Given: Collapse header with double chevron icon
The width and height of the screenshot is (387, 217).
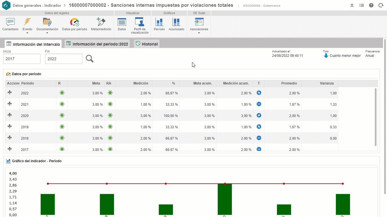Looking at the screenshot, I should (x=352, y=5).
